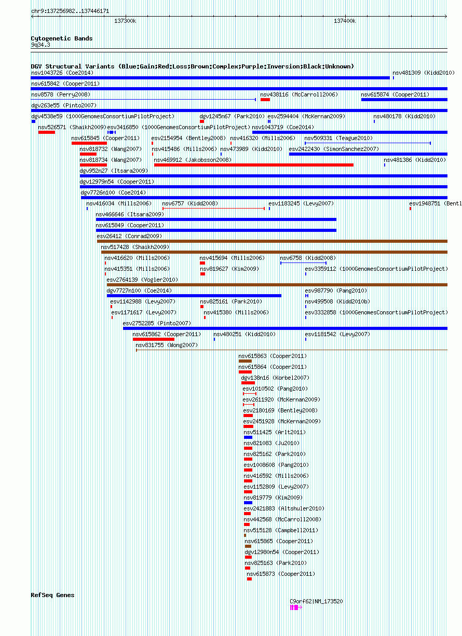Image resolution: width=462 pixels, height=636 pixels.
Task: Select dgv138n16 (Korbel2007) label
Action: (x=276, y=378)
